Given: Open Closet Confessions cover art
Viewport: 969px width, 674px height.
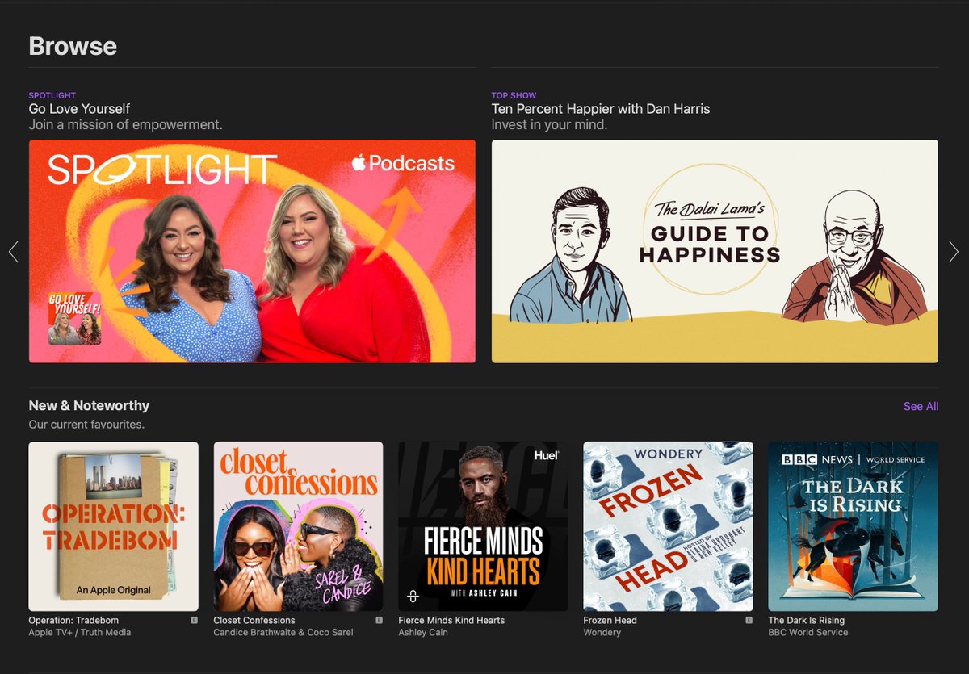Looking at the screenshot, I should [x=298, y=526].
